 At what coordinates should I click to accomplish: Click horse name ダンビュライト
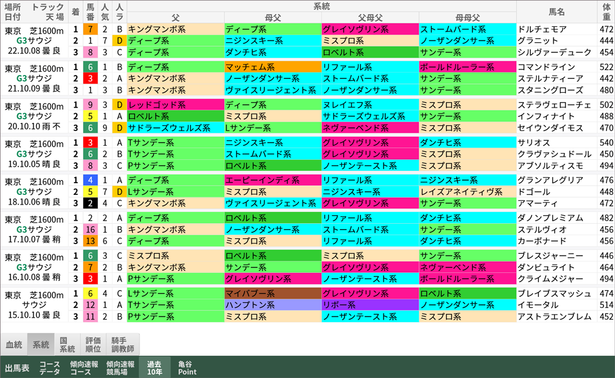(546, 267)
